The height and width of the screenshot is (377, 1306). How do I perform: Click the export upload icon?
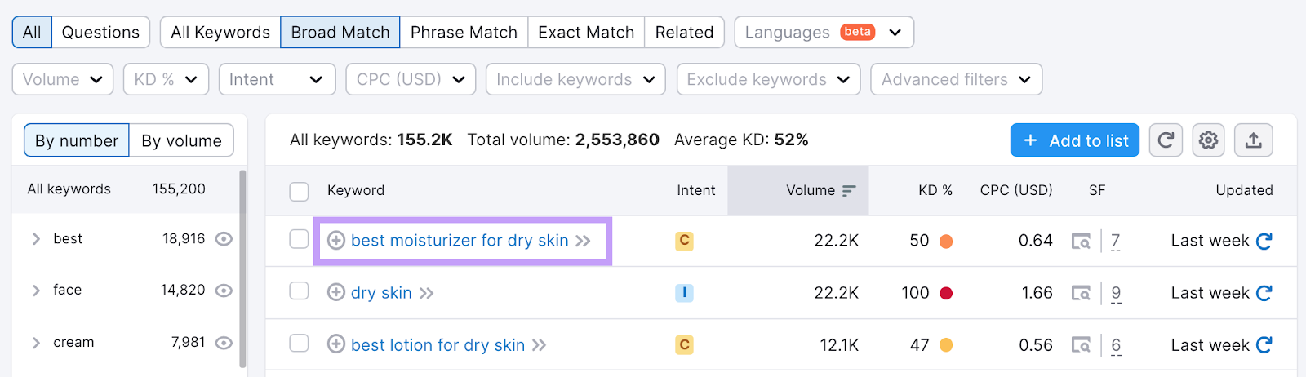pos(1253,140)
